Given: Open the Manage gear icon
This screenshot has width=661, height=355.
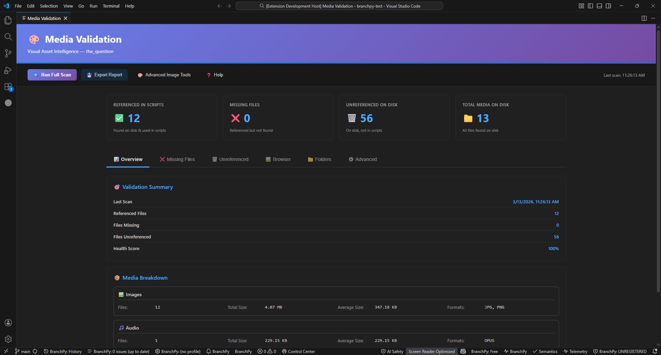Looking at the screenshot, I should [8, 339].
